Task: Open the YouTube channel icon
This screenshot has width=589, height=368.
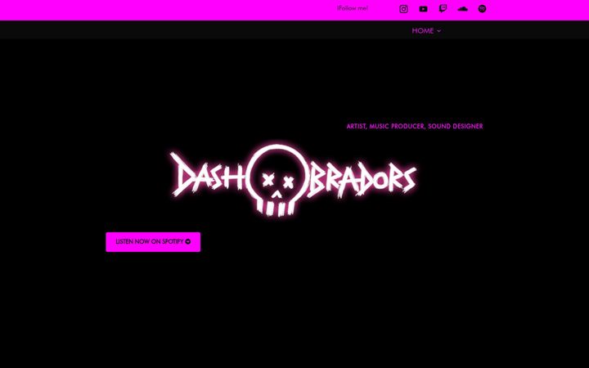Action: (423, 9)
